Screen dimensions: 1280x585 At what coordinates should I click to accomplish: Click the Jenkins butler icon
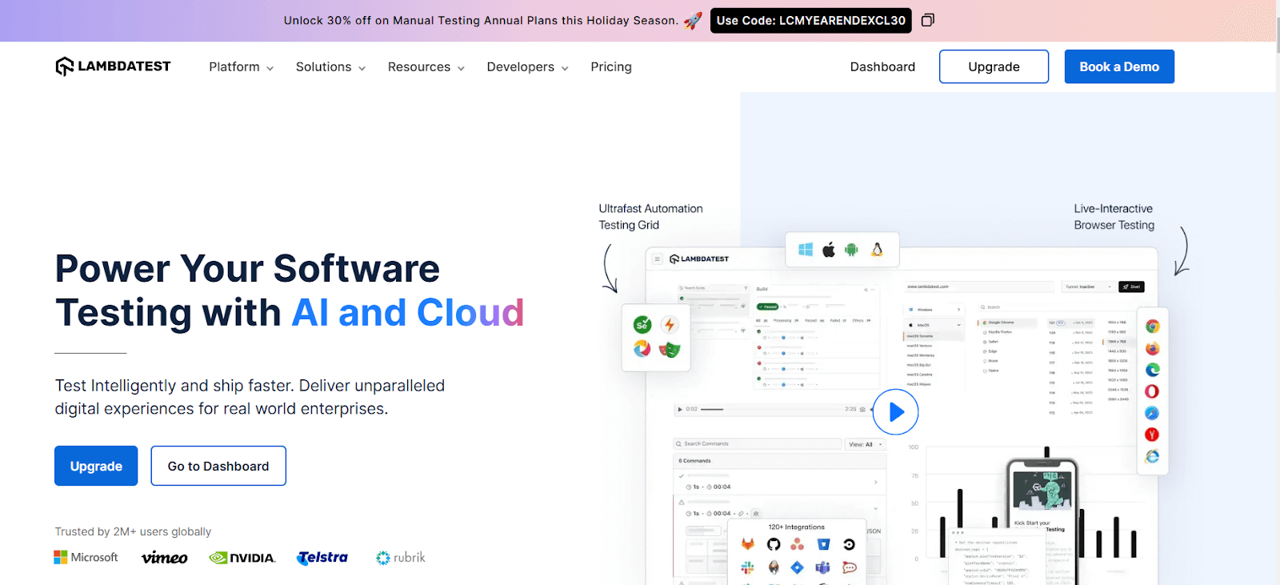774,567
